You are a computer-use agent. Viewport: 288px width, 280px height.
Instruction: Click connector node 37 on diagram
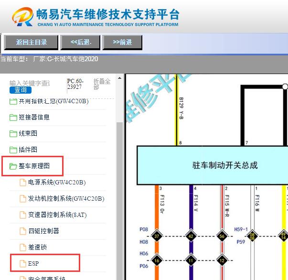157,236
